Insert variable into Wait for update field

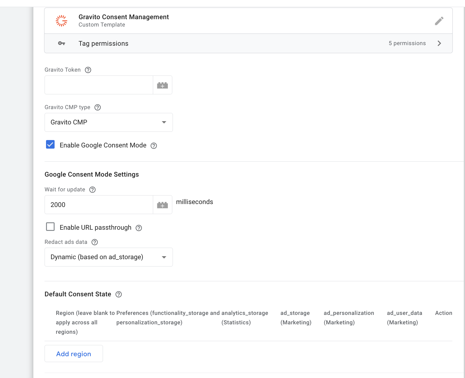[163, 205]
